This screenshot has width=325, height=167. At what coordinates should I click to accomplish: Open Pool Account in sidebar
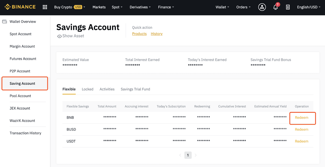(20, 96)
